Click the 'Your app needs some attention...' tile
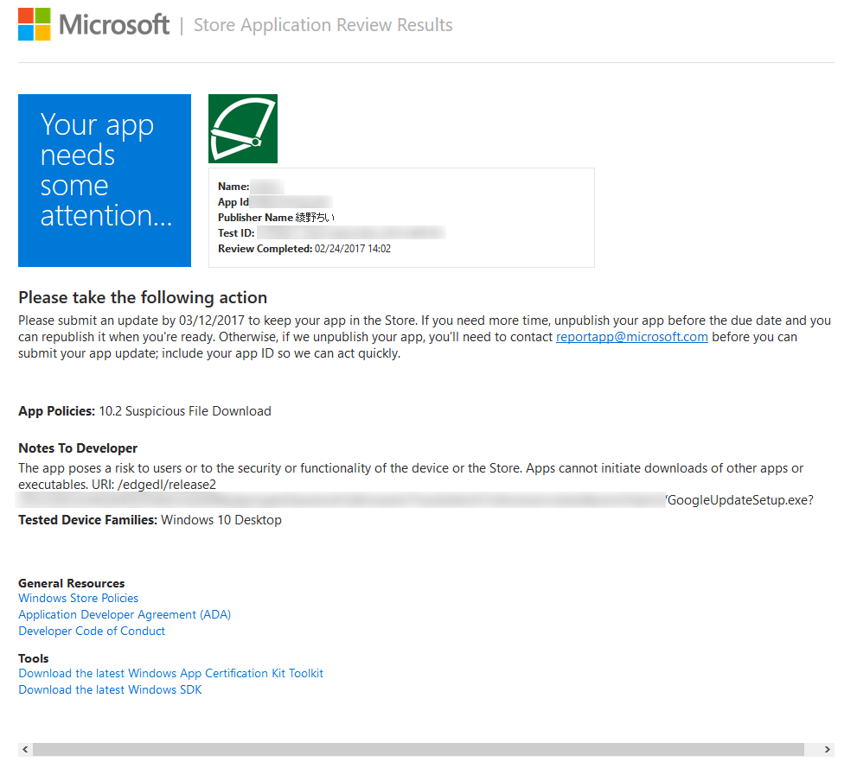The image size is (857, 768). point(105,181)
